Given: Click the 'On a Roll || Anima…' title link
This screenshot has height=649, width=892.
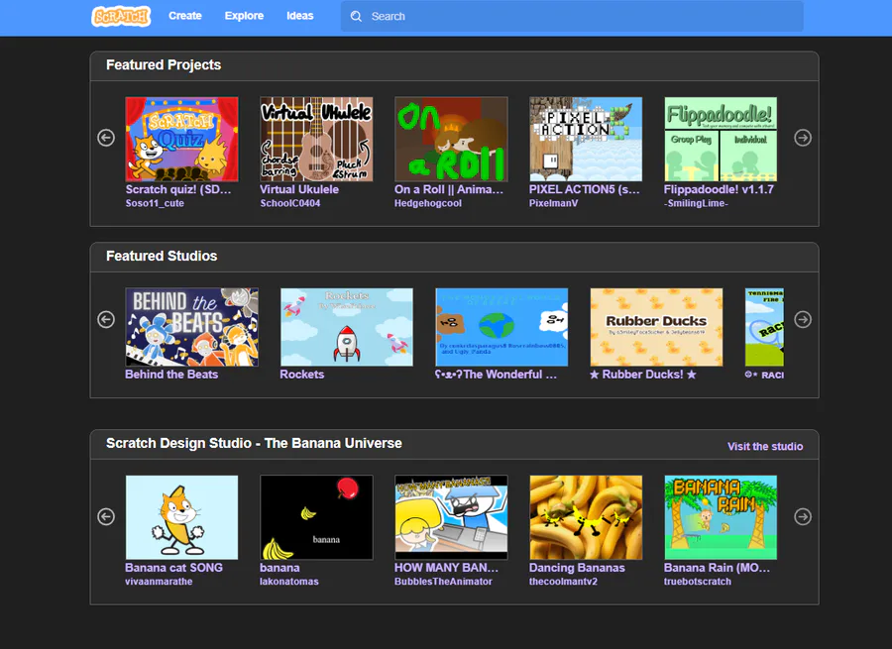Looking at the screenshot, I should click(449, 189).
